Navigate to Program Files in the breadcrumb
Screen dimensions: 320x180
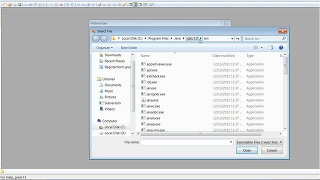158,38
